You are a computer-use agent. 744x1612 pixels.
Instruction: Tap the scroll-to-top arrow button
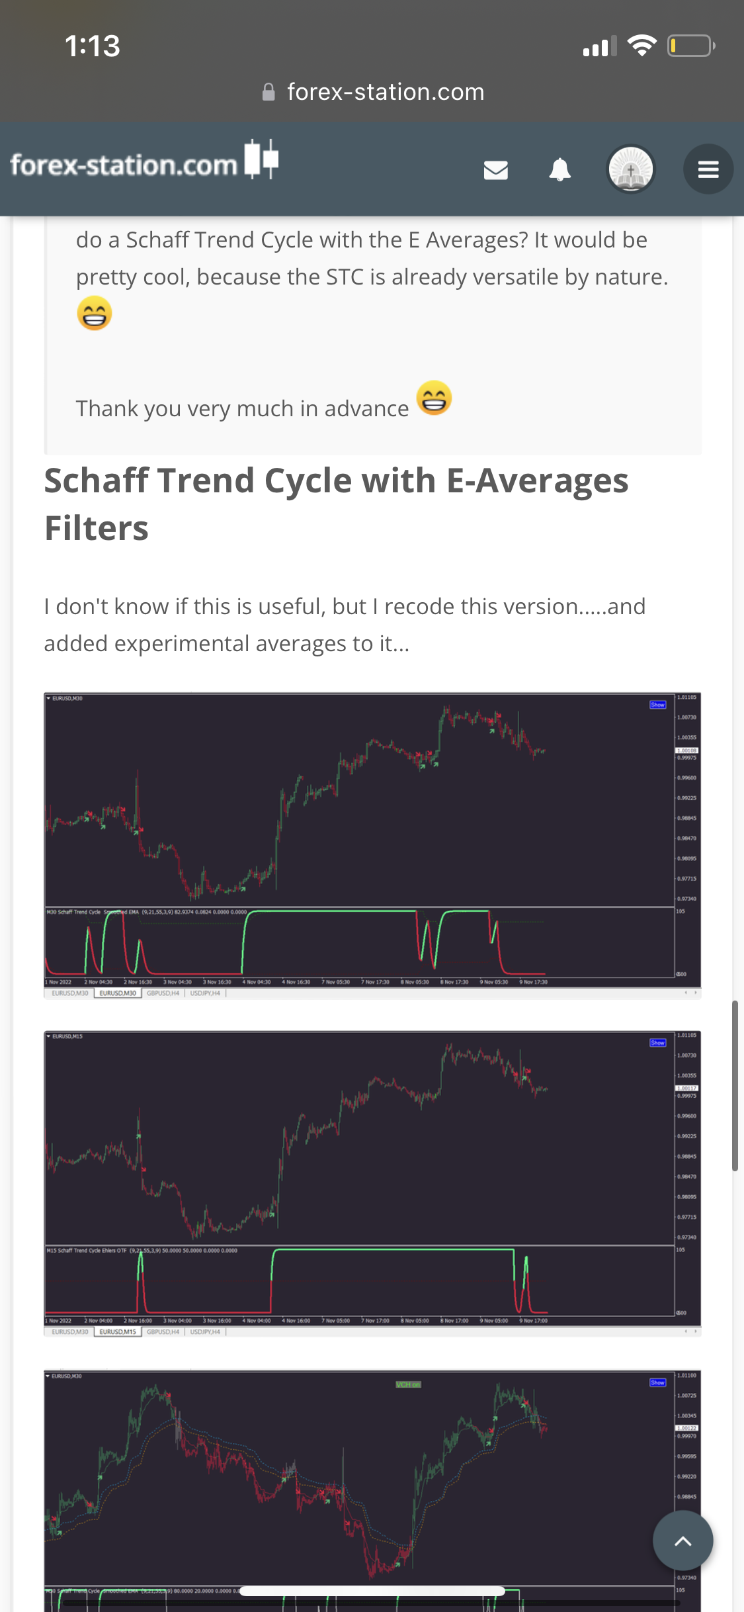[x=682, y=1541]
